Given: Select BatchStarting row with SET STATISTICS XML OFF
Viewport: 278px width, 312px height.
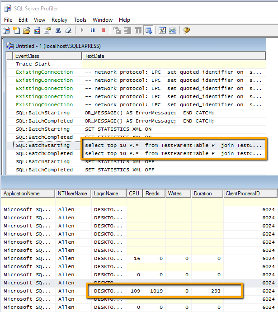Looking at the screenshot, I should [136, 162].
